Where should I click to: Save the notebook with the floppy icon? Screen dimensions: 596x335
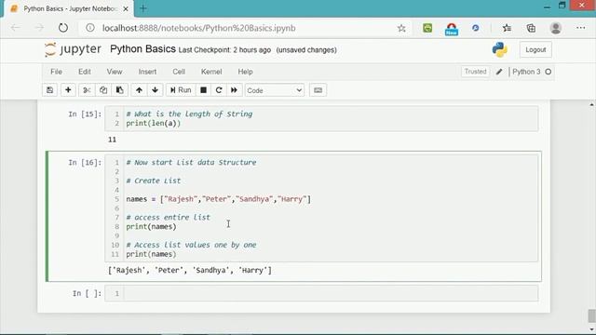[x=49, y=90]
